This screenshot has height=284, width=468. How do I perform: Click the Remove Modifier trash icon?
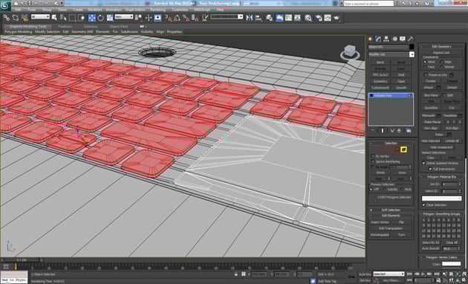[400, 131]
